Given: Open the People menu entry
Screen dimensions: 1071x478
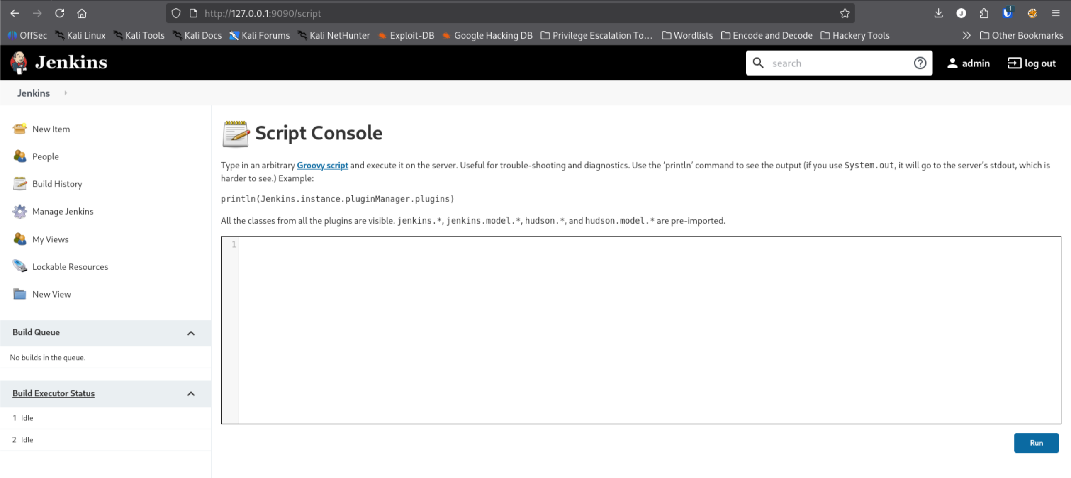Looking at the screenshot, I should (46, 157).
